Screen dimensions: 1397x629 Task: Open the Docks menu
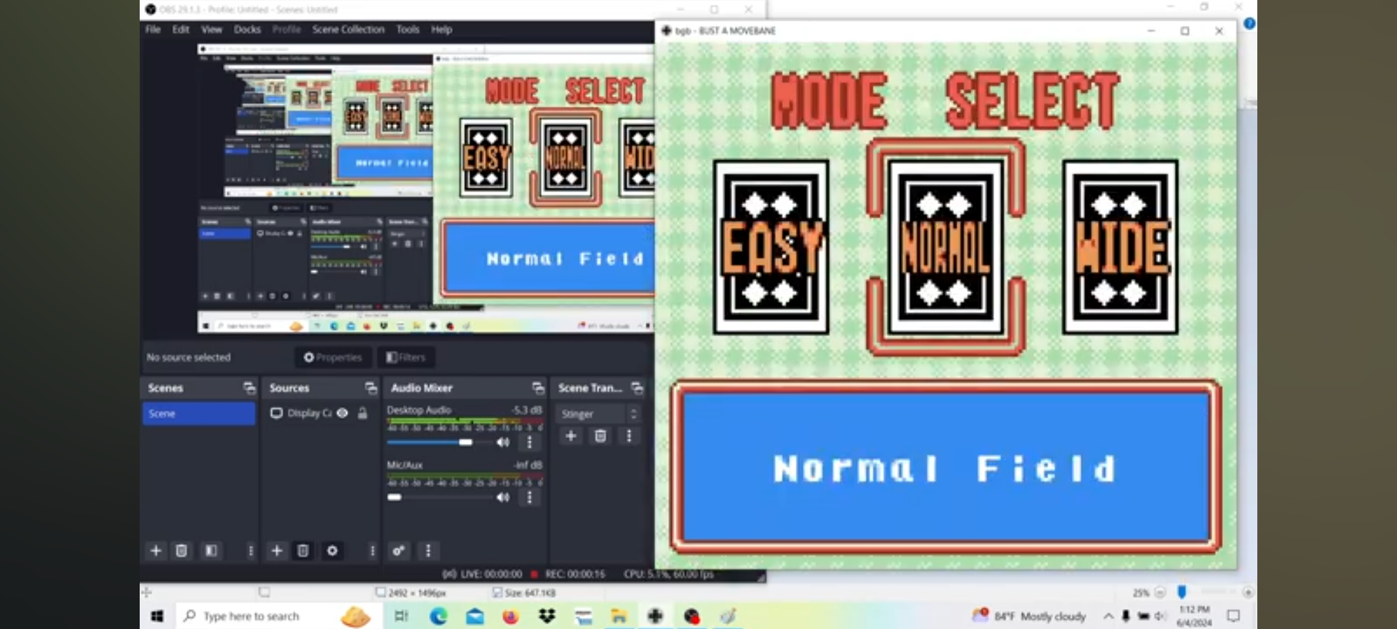tap(247, 29)
